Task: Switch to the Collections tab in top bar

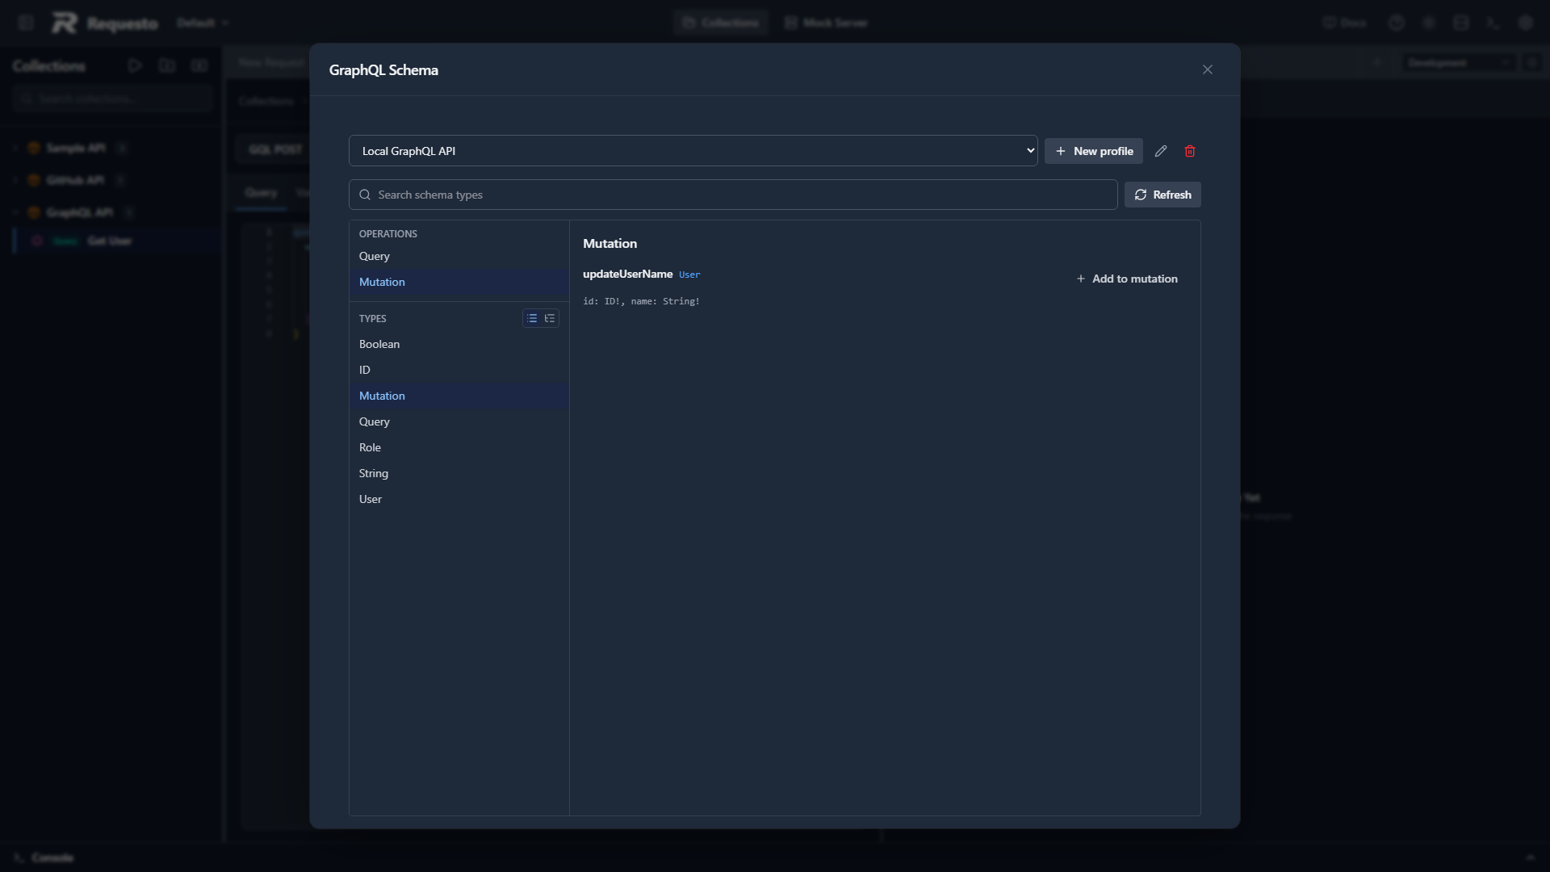Action: pyautogui.click(x=721, y=23)
